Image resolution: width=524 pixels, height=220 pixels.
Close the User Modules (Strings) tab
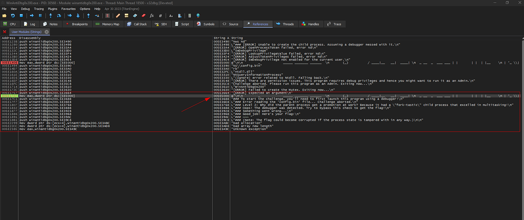point(46,32)
